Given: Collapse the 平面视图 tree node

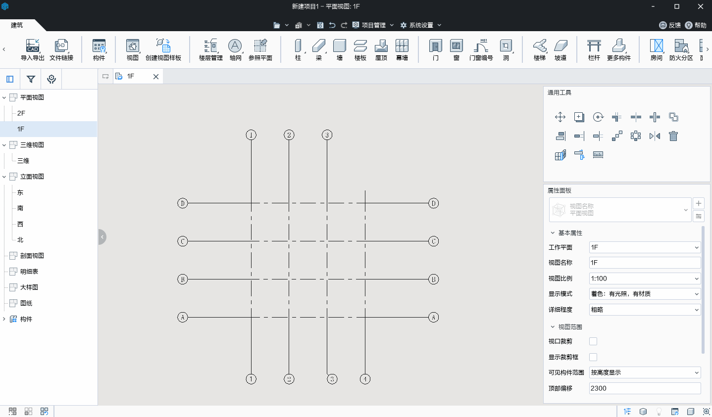Looking at the screenshot, I should coord(4,97).
